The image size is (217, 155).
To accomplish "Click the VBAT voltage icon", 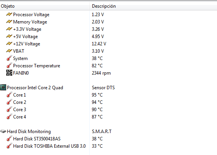I will (x=9, y=51).
